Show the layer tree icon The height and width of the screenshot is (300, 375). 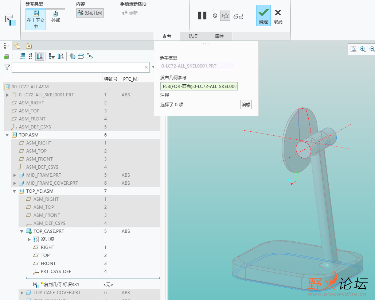[x=81, y=56]
